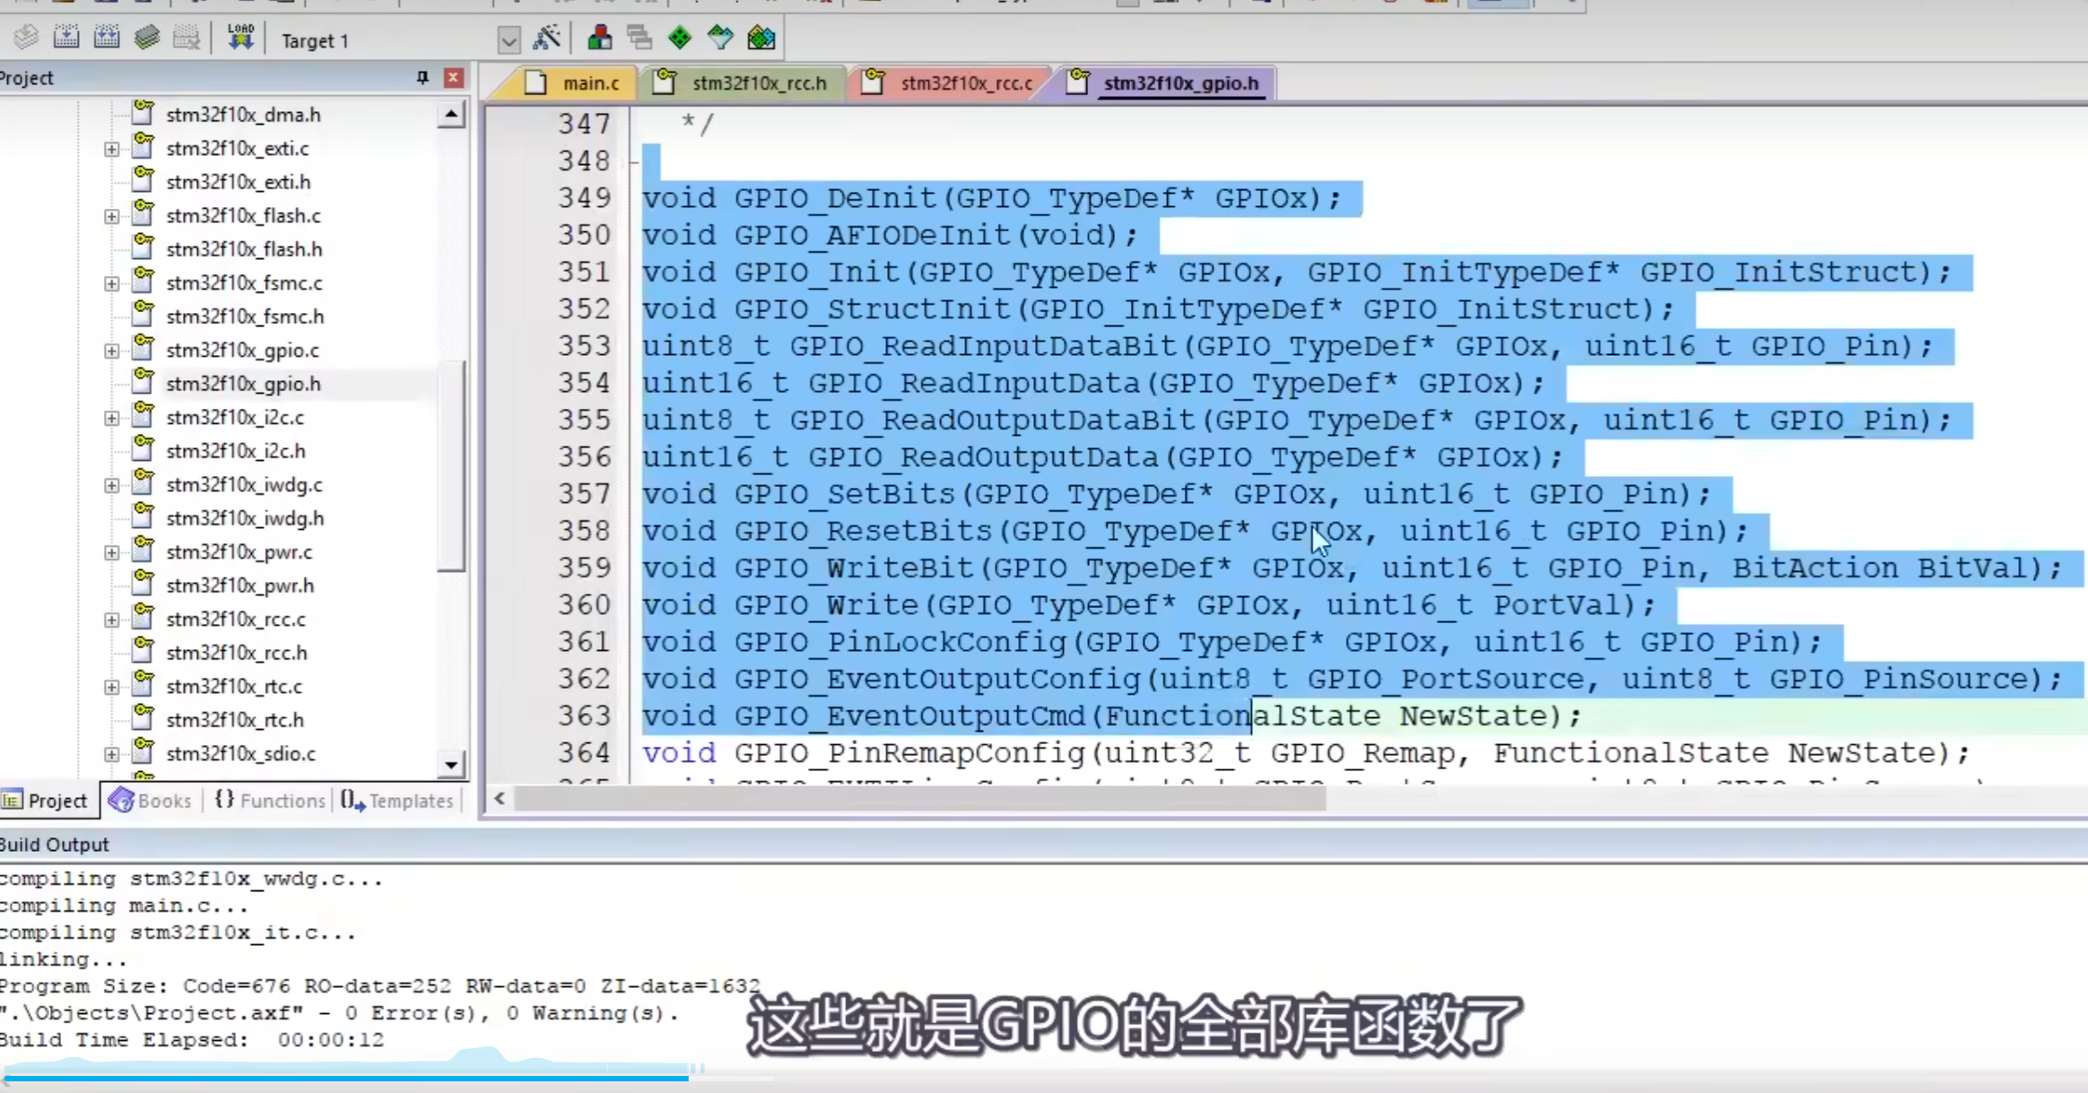The height and width of the screenshot is (1093, 2088).
Task: Expand the stm32f10x_rcc.c tree node
Action: click(111, 620)
